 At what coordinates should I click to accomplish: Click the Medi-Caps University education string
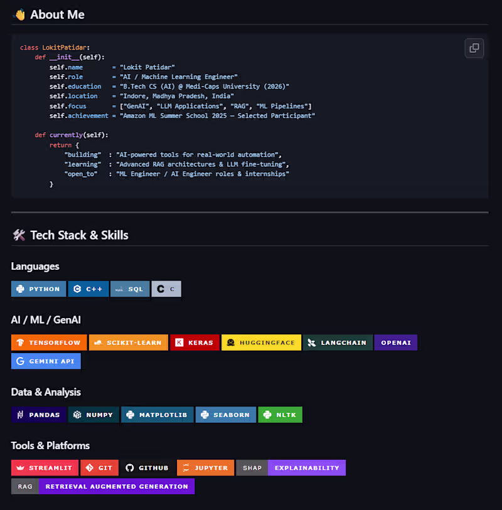(205, 87)
